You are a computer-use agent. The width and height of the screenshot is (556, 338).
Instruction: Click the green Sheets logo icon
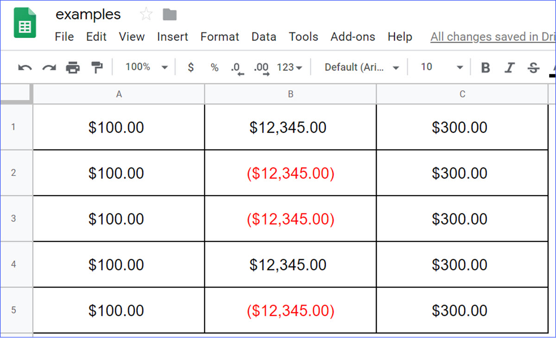25,22
